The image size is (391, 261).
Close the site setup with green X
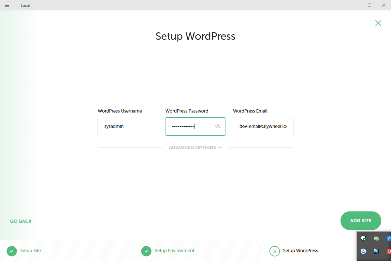378,23
